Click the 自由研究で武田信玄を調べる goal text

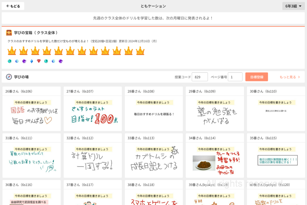[28, 202]
